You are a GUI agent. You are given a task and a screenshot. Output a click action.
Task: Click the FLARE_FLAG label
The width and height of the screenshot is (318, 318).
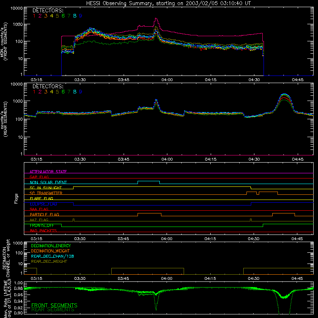point(41,198)
